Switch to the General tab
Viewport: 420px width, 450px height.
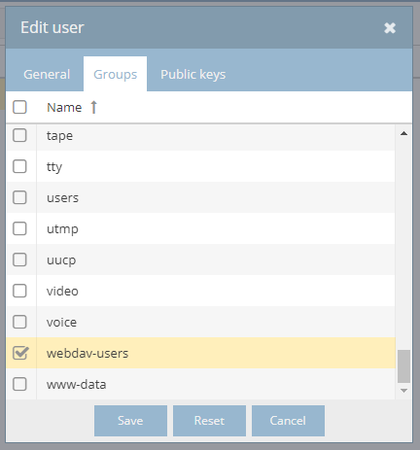pyautogui.click(x=47, y=74)
